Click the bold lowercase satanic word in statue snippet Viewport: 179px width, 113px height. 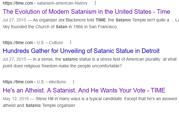70,59
